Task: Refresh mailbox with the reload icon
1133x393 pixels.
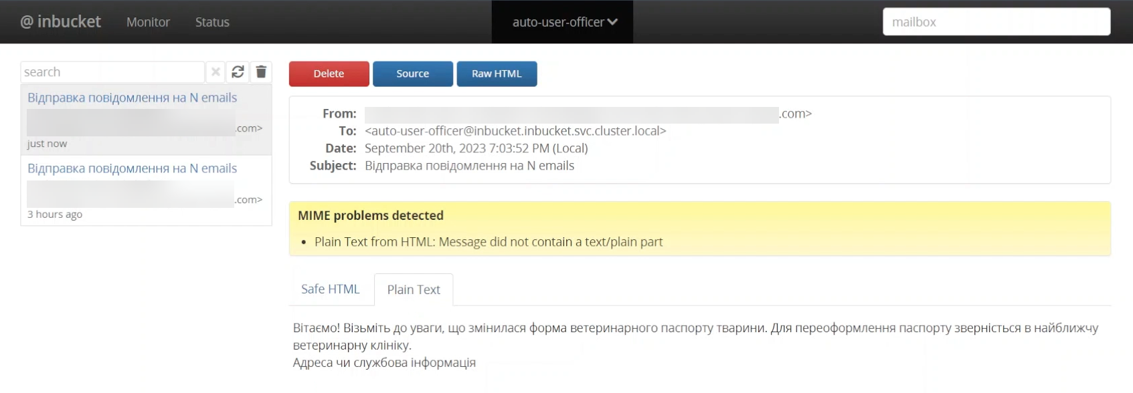Action: tap(238, 72)
